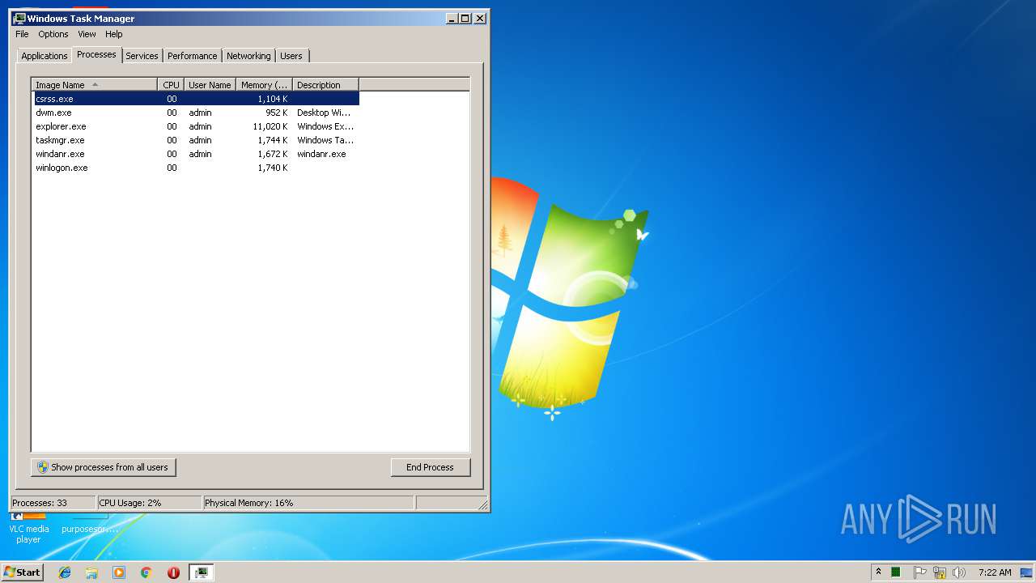Sort by the Description column header

pyautogui.click(x=325, y=84)
